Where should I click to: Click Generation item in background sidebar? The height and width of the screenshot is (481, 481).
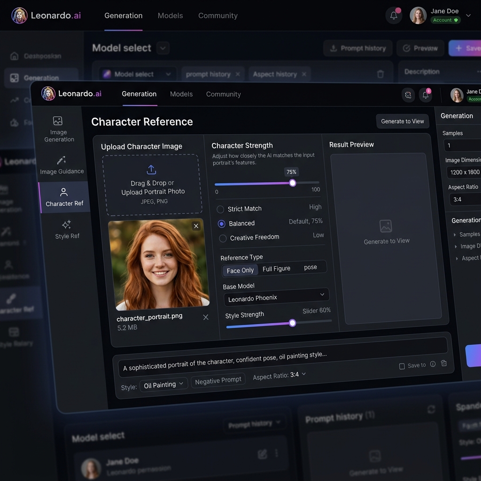41,78
